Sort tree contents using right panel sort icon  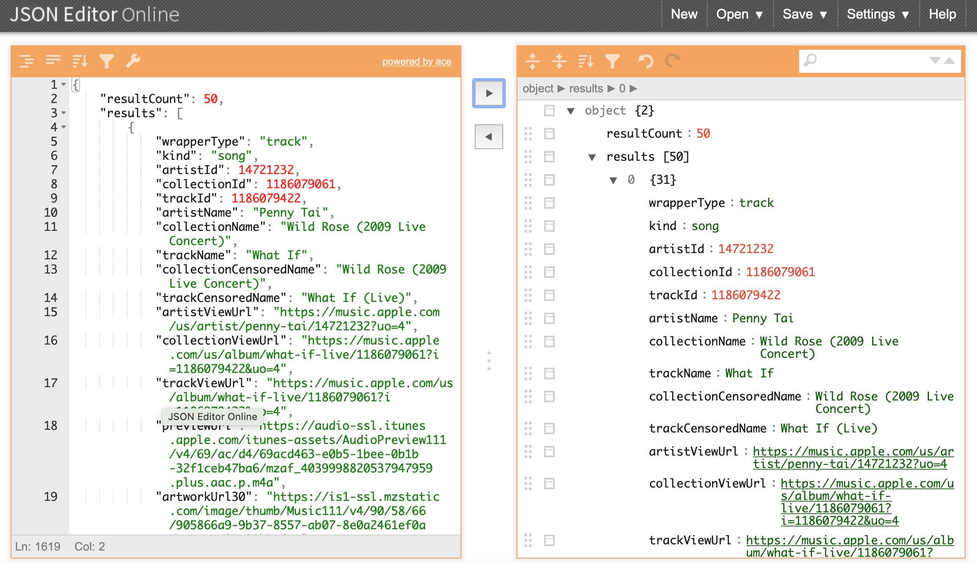[587, 61]
